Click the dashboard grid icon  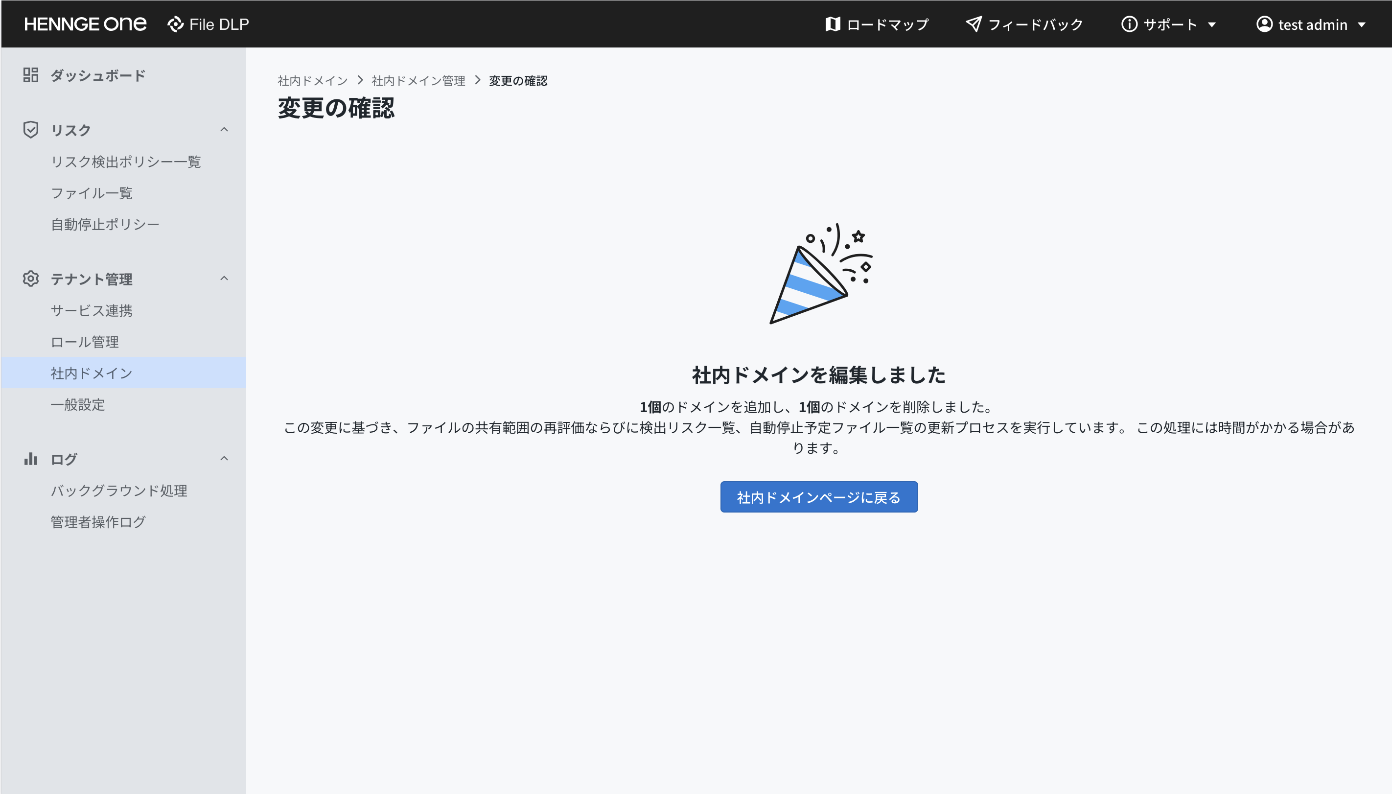pos(31,75)
